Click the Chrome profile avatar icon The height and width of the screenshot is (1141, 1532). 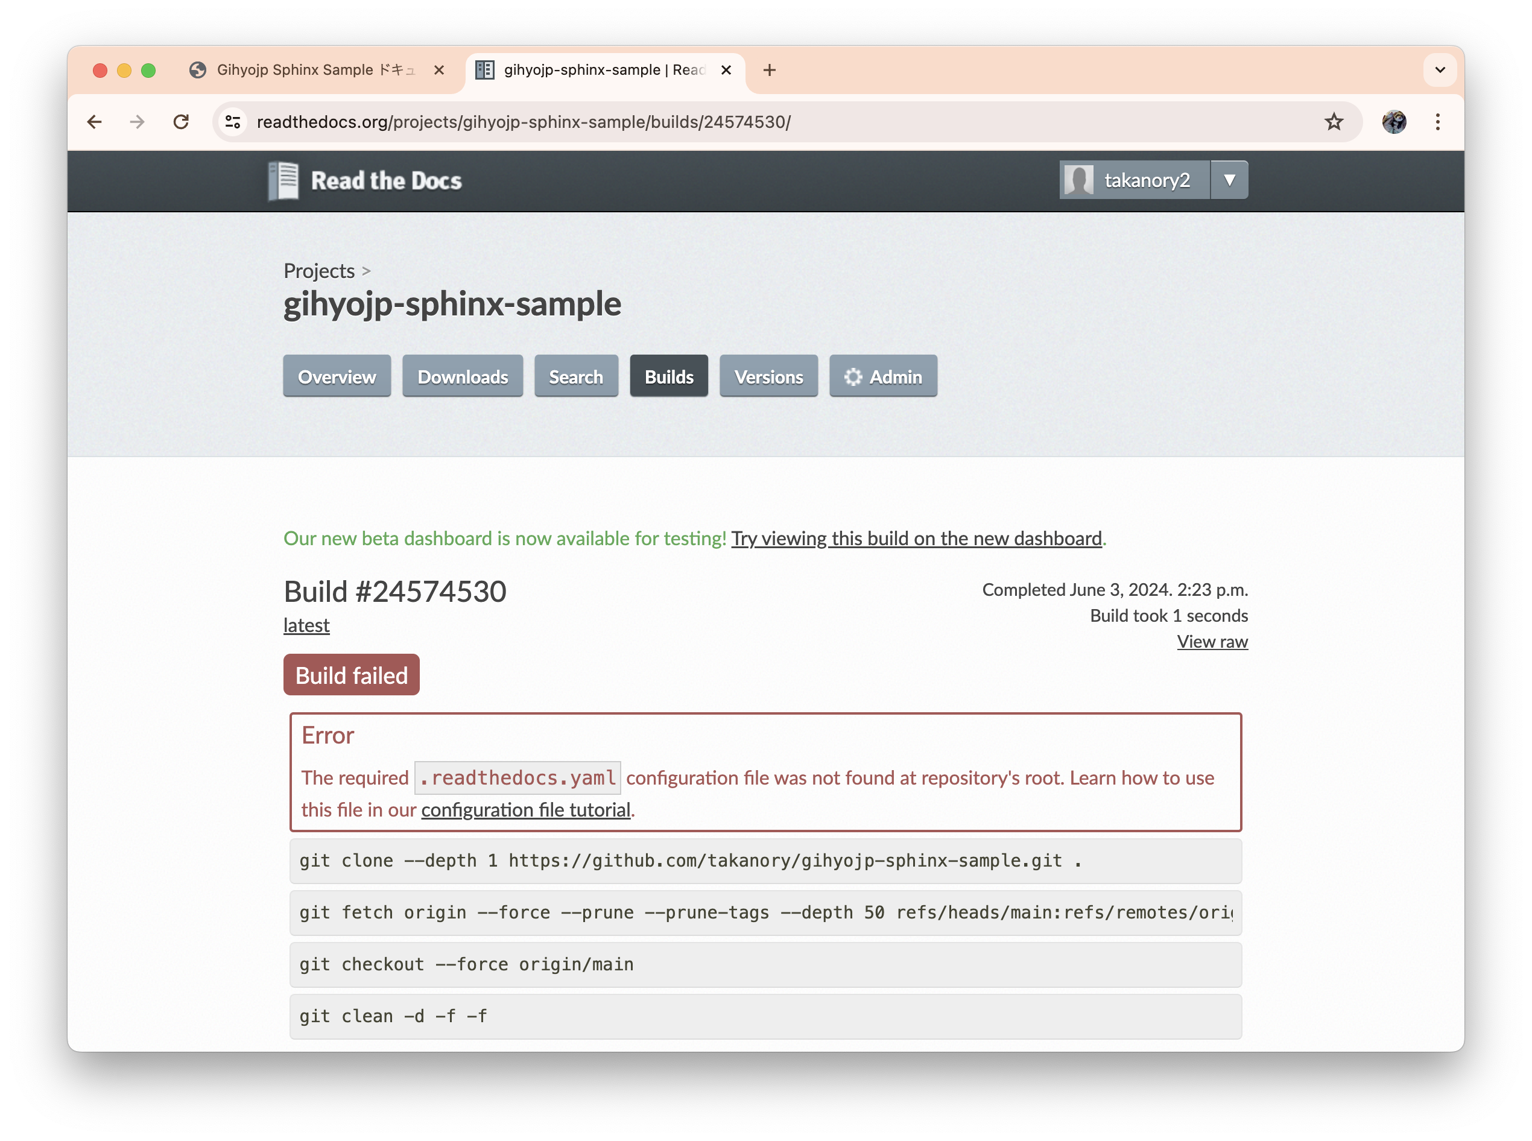tap(1394, 122)
